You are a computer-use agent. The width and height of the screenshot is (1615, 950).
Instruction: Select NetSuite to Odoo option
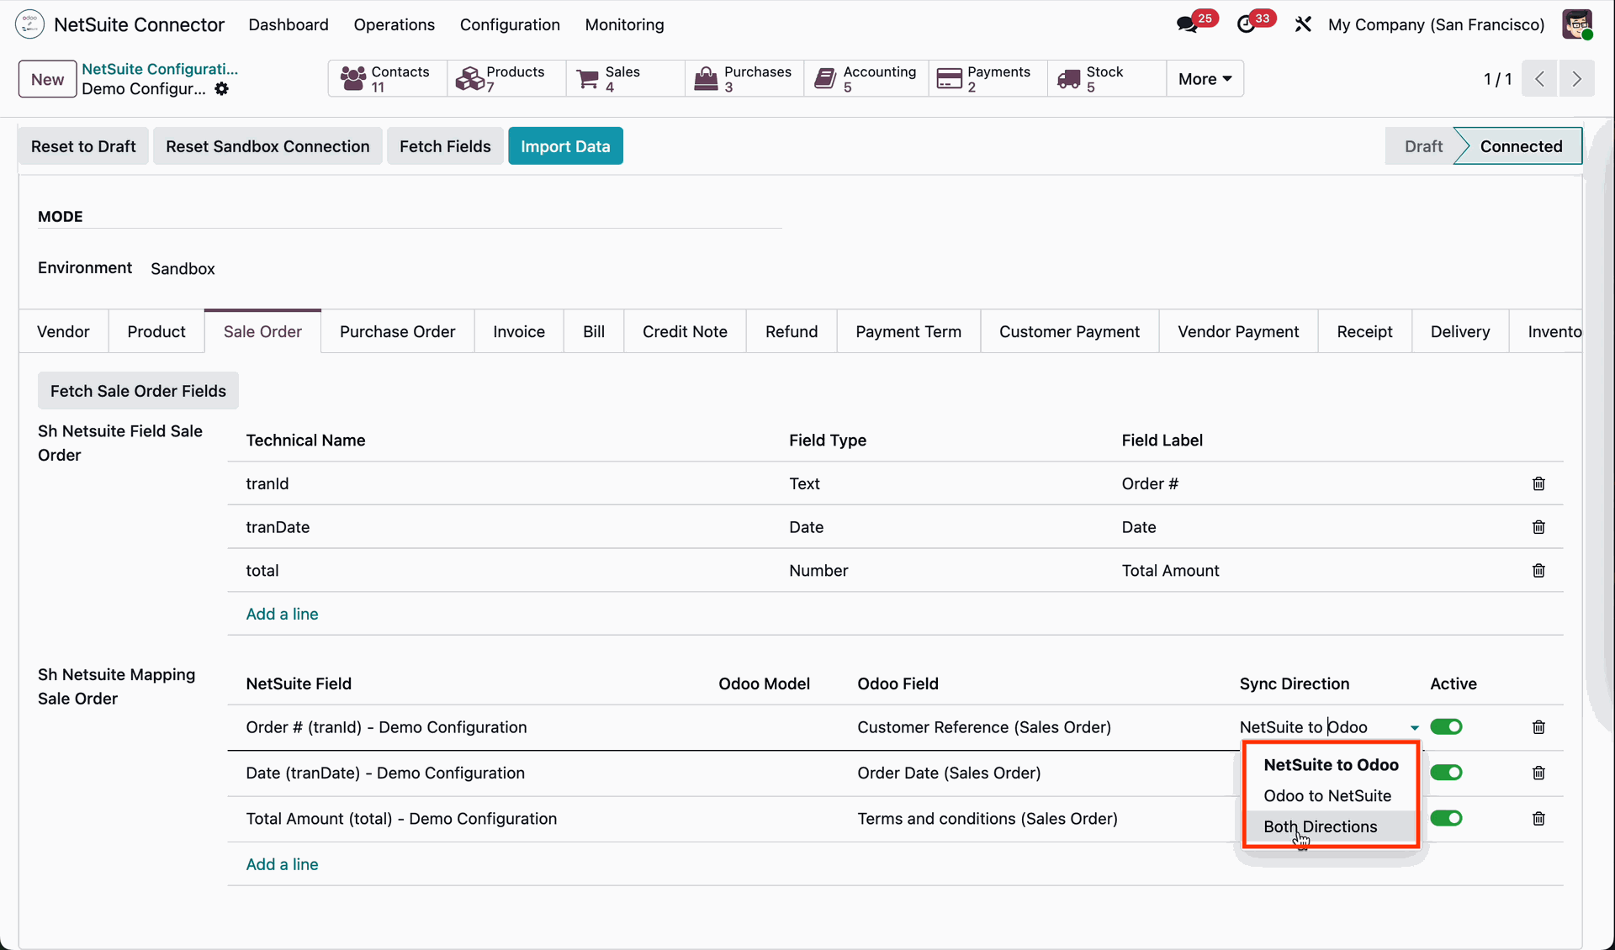(1331, 764)
